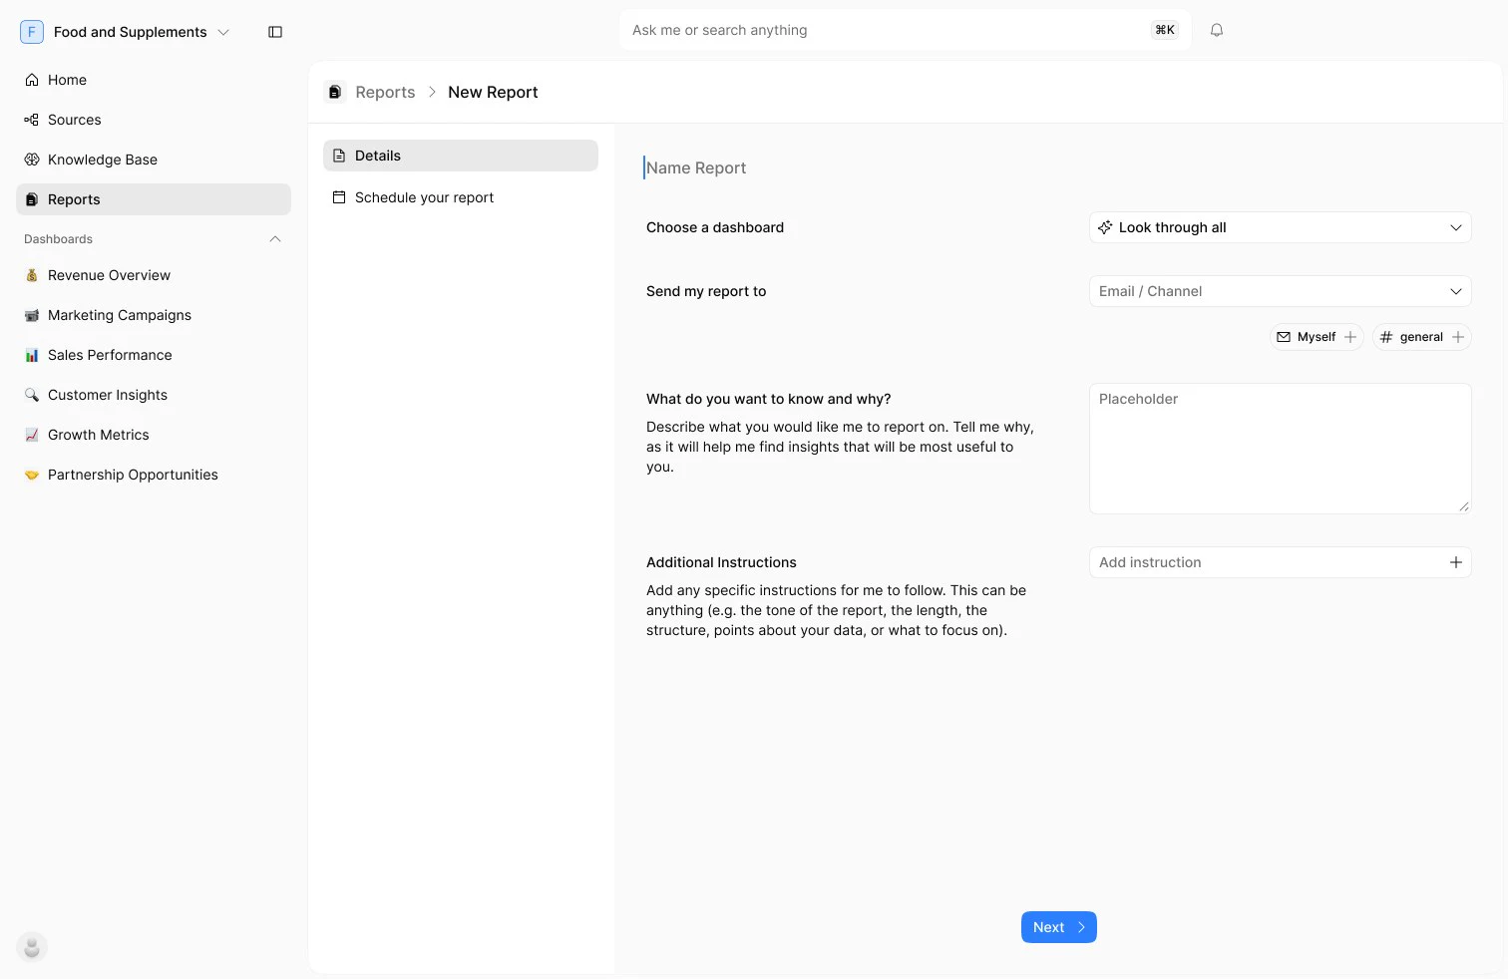Open Marketing Campaigns dashboard

(x=154, y=315)
